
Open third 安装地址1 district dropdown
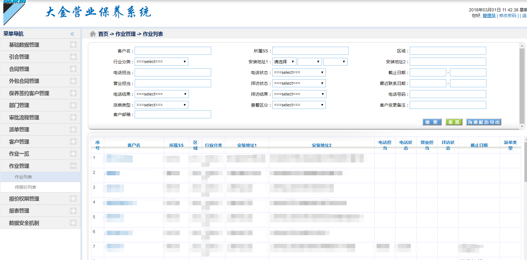coord(335,62)
